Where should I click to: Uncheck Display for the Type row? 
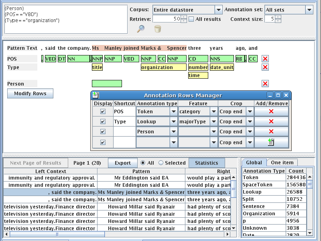click(103, 122)
